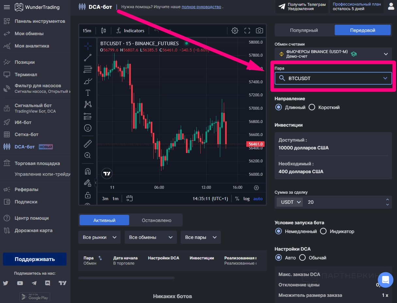Screen dimensions: 397x303
Task: Open the BTCUSDT pair dropdown
Action: click(333, 78)
